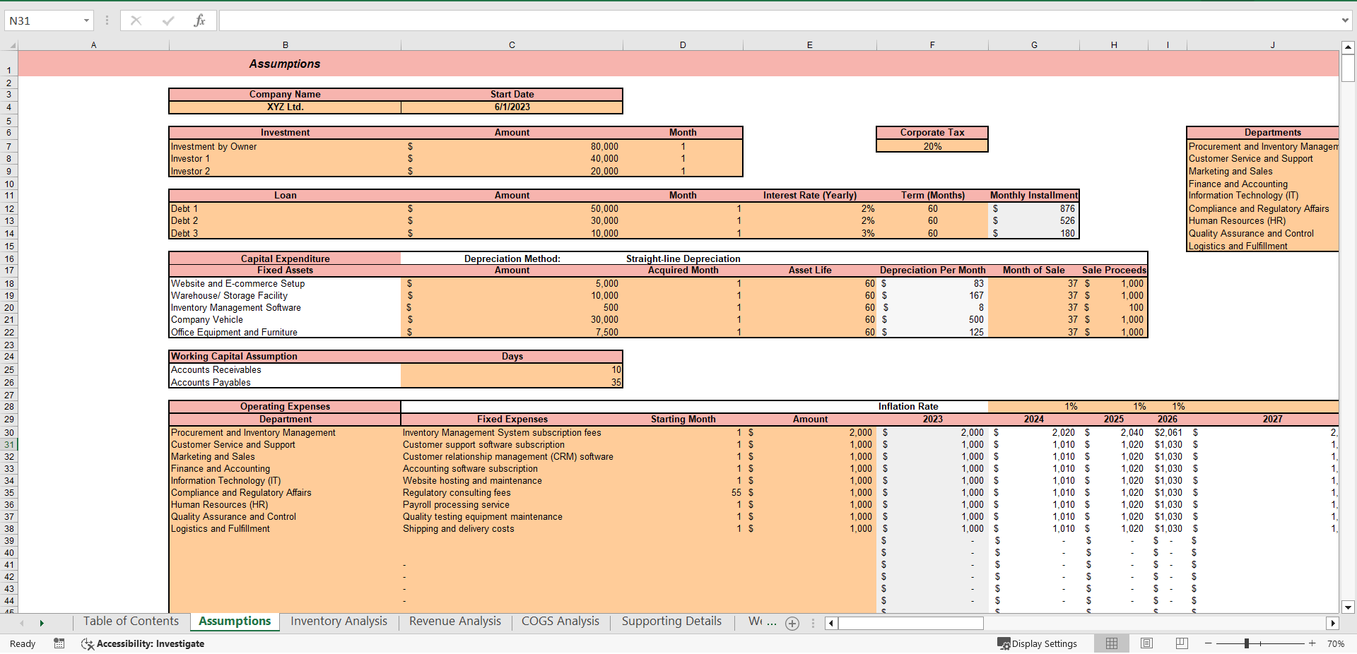Open the Name Box dropdown arrow

click(88, 20)
